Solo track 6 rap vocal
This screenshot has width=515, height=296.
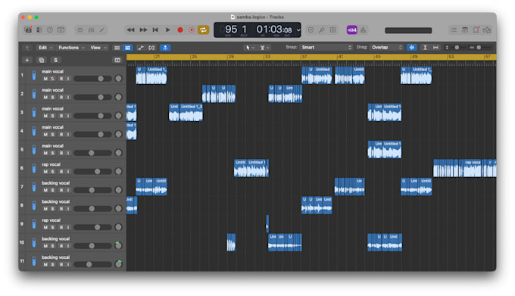tap(52, 172)
